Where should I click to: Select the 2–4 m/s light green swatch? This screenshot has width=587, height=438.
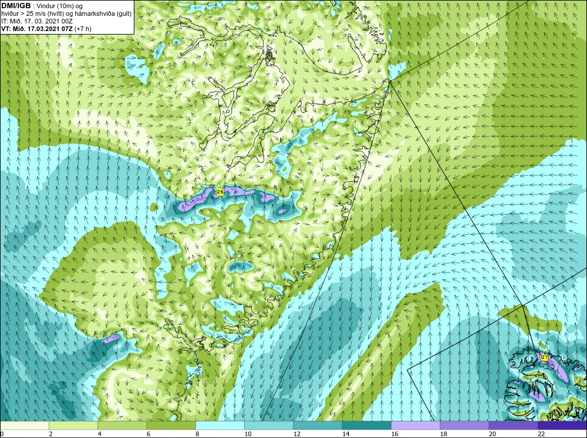pos(73,426)
